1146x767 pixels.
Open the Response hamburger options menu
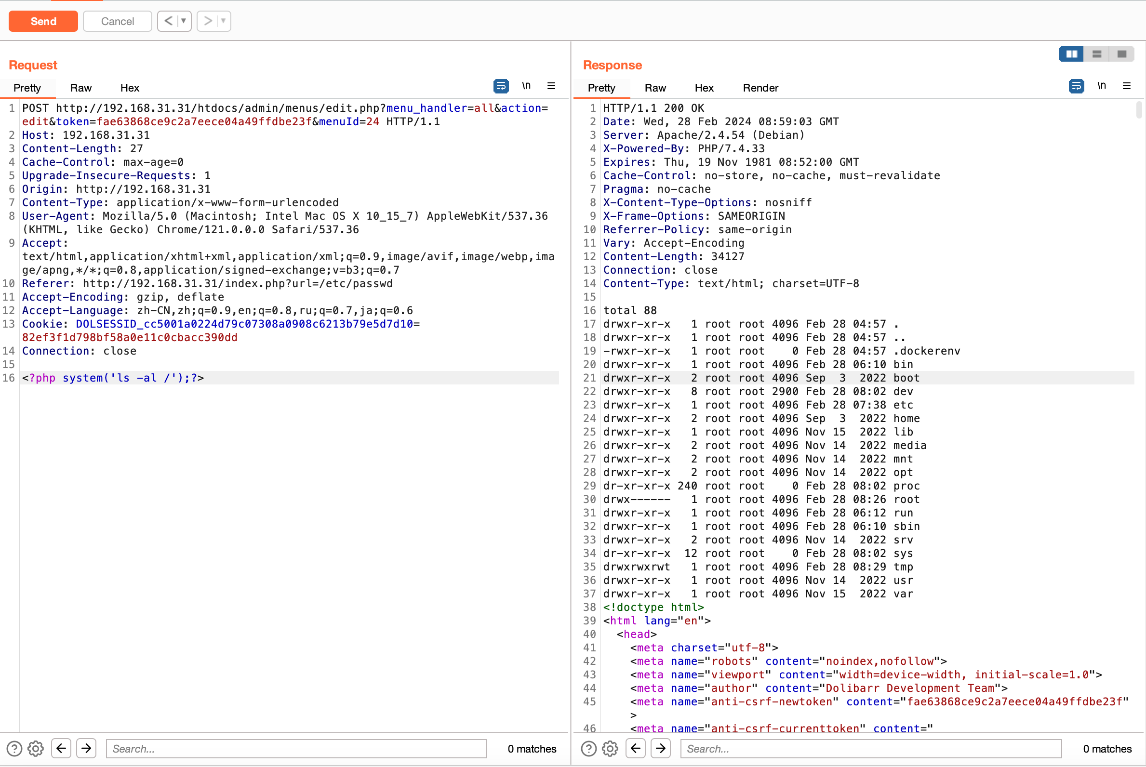coord(1126,86)
